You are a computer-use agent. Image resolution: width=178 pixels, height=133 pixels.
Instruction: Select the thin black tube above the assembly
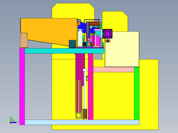(92, 20)
